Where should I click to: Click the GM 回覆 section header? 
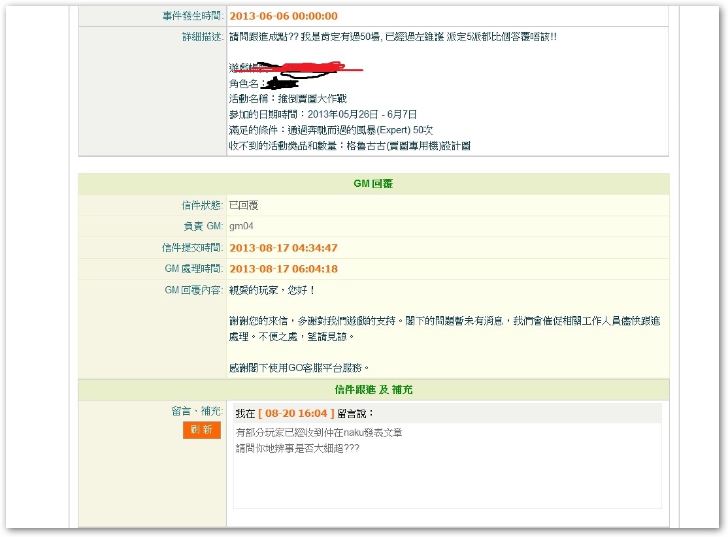point(373,184)
